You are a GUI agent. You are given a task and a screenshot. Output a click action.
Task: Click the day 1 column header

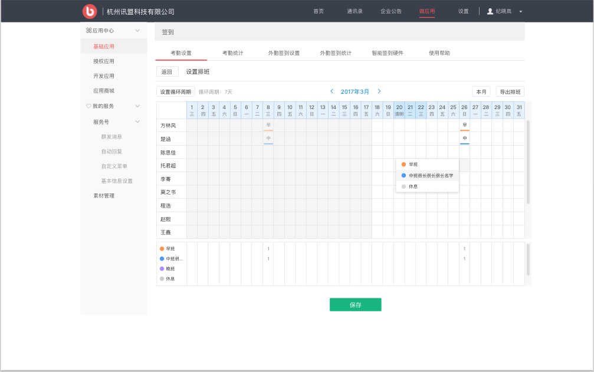coord(192,110)
